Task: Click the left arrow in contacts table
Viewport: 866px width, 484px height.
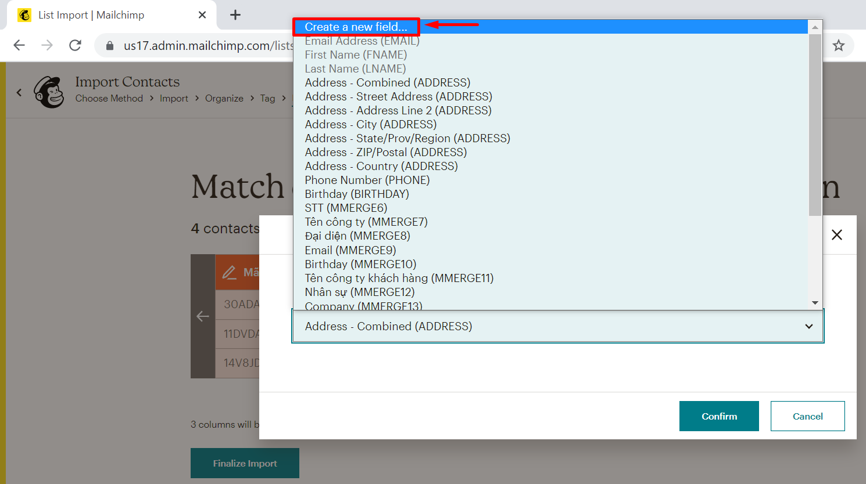Action: coord(203,316)
